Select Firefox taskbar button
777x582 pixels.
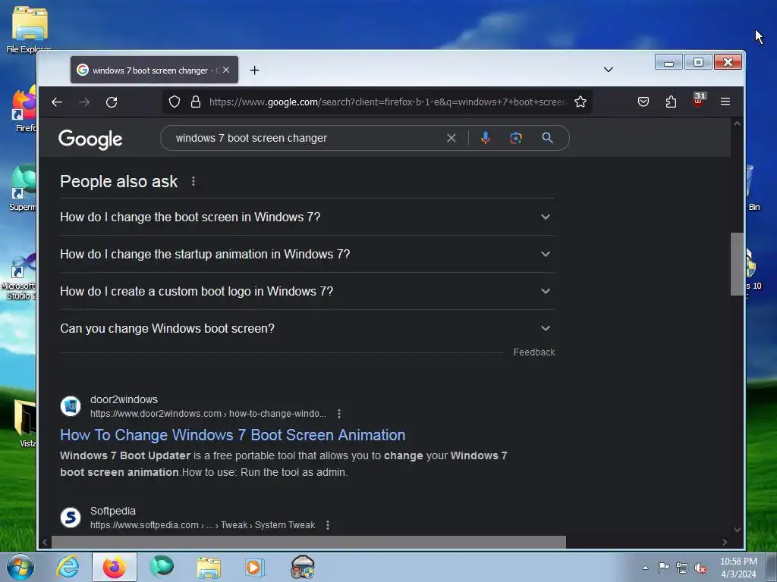115,567
